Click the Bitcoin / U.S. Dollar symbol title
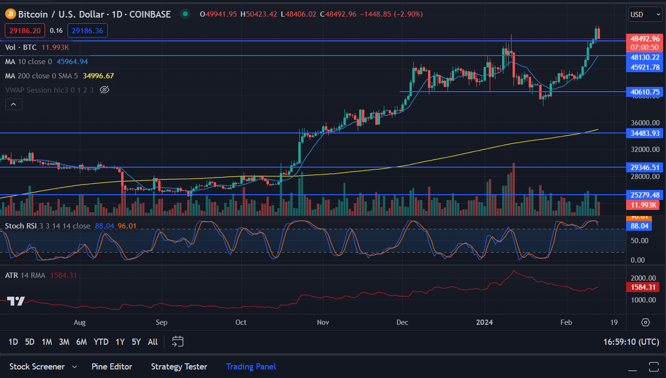Screen dimensions: 666x378 (95, 14)
